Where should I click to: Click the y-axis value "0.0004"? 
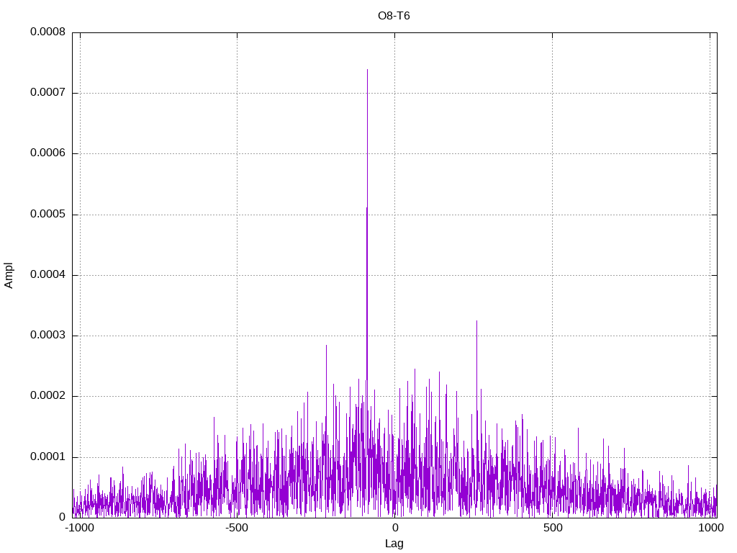coord(48,274)
